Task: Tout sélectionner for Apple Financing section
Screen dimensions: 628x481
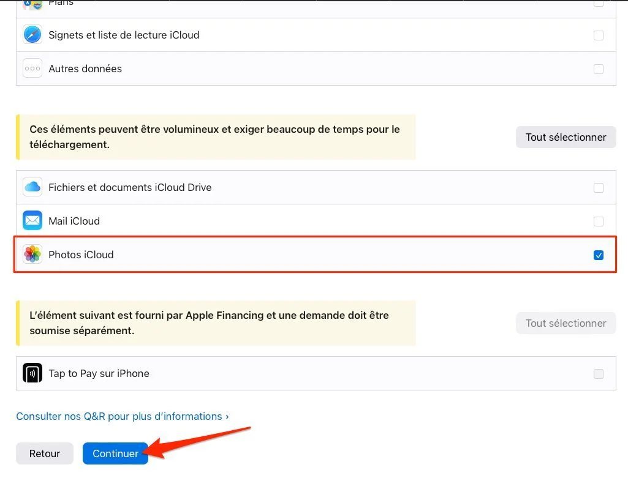Action: (x=566, y=323)
